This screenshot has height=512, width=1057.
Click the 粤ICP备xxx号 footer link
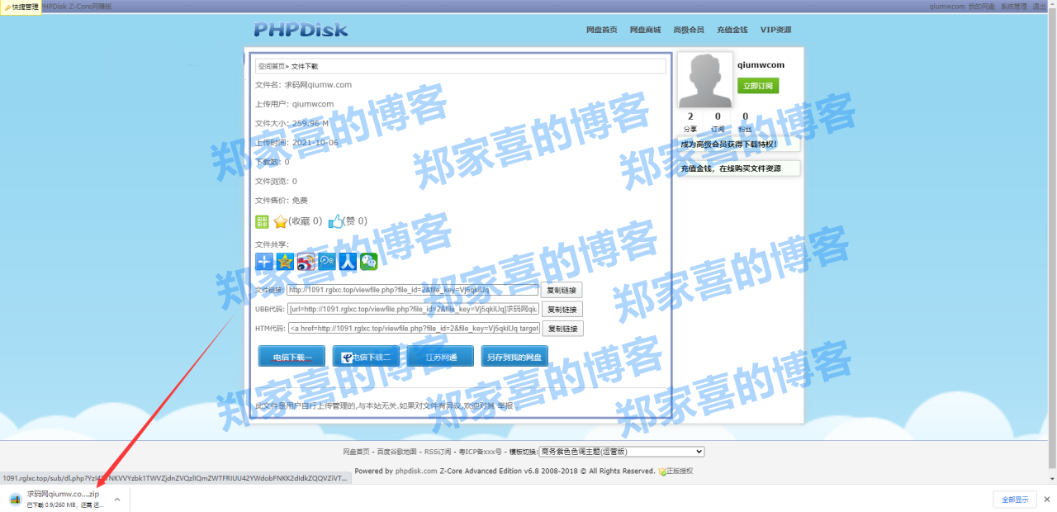coord(481,452)
